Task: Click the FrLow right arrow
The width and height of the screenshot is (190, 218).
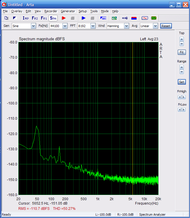Action: [184, 110]
